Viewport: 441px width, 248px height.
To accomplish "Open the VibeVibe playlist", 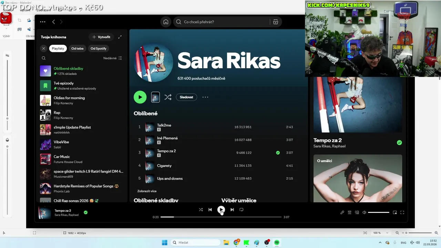I will (x=82, y=144).
